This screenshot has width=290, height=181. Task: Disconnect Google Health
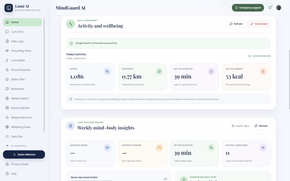(259, 24)
